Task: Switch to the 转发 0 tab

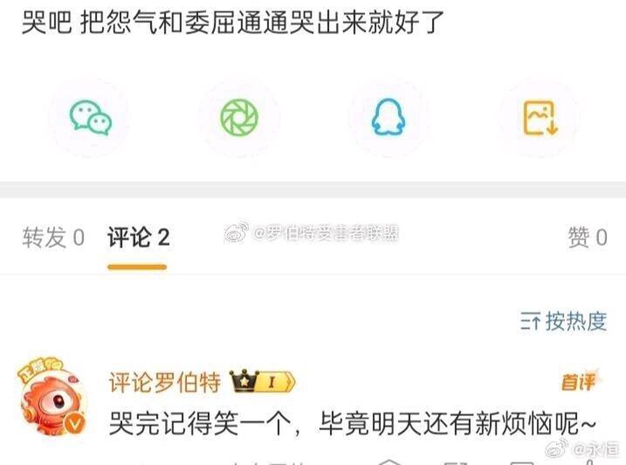Action: point(53,237)
